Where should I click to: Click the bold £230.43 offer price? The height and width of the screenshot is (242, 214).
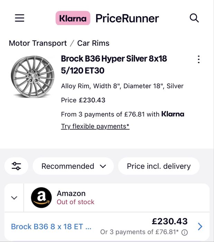pyautogui.click(x=169, y=221)
